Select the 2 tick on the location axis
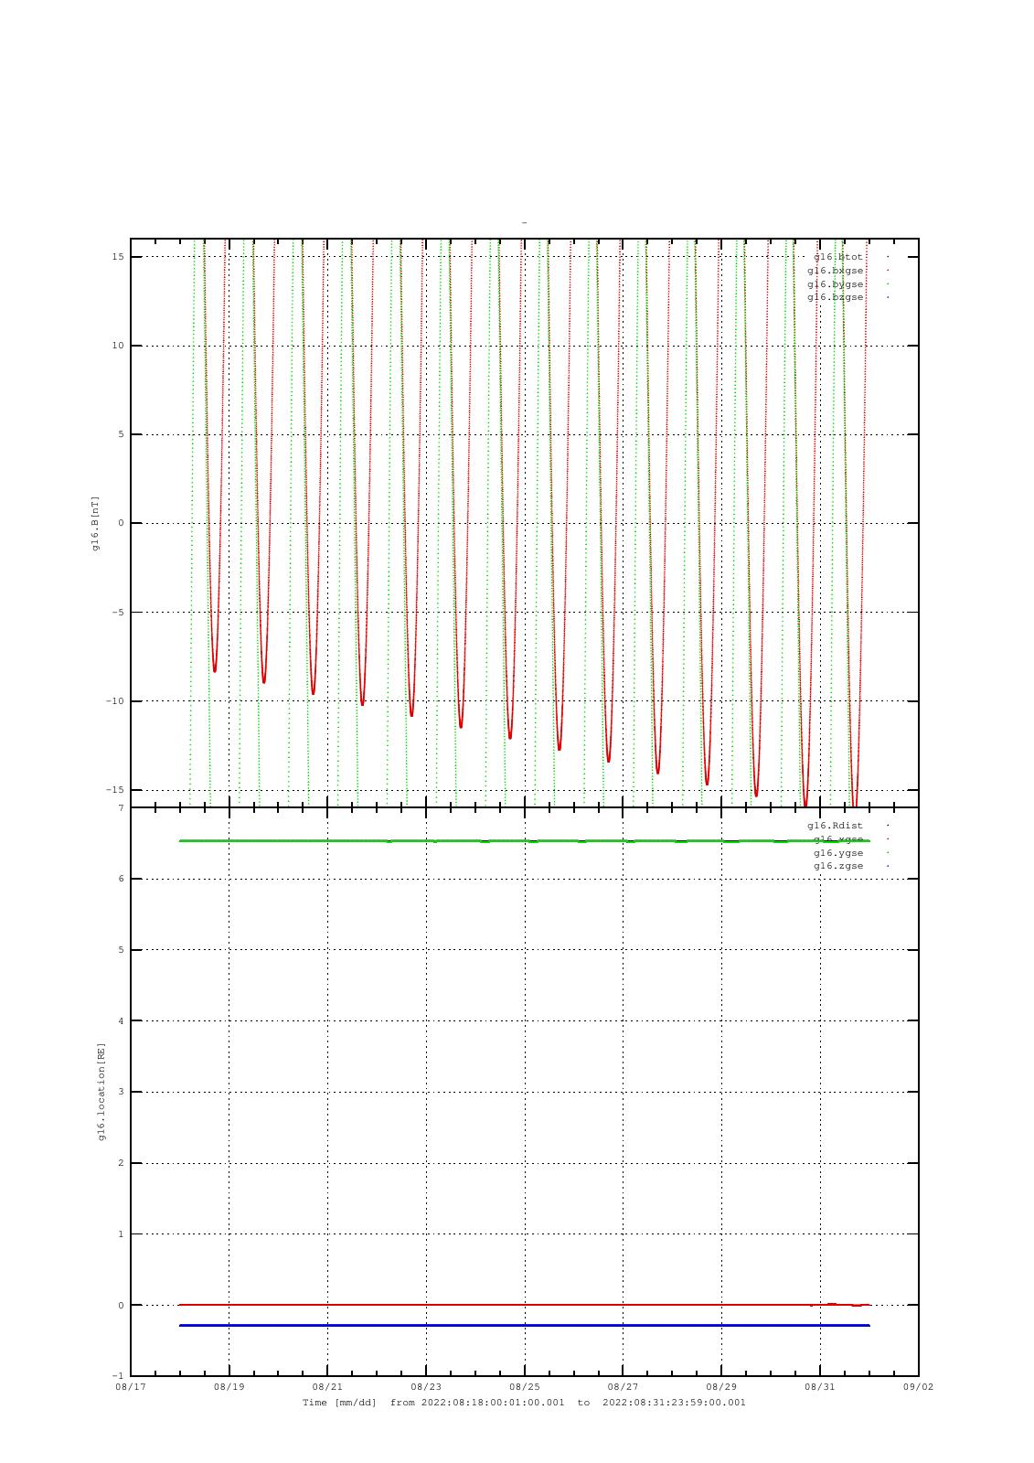Image resolution: width=1034 pixels, height=1463 pixels. coord(121,1163)
